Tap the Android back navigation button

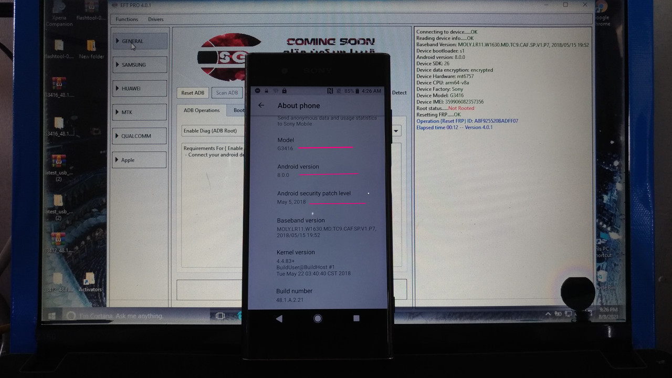(x=279, y=319)
